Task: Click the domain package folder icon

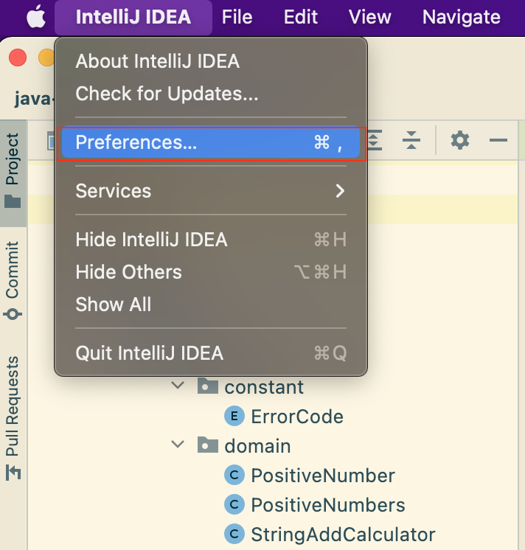Action: tap(208, 445)
